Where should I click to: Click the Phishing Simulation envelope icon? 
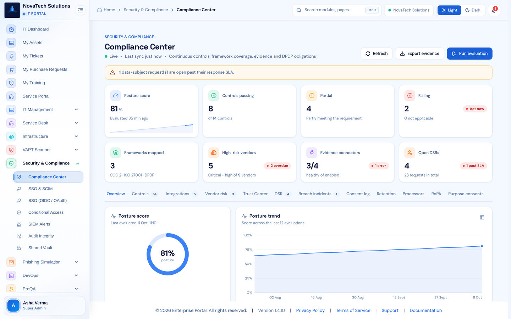[x=11, y=262]
